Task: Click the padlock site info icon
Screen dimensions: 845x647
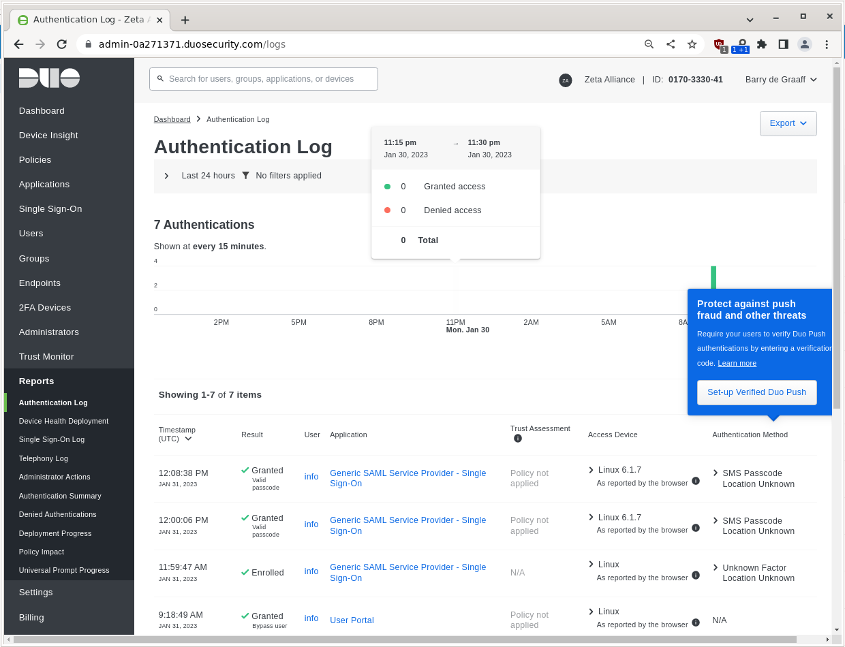Action: [88, 44]
